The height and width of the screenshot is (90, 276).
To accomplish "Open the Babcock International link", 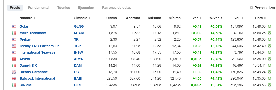I will point(37,79).
